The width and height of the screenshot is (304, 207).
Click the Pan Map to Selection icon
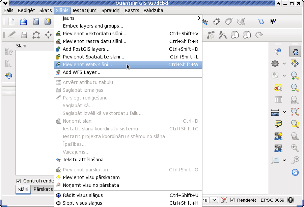click(x=295, y=63)
